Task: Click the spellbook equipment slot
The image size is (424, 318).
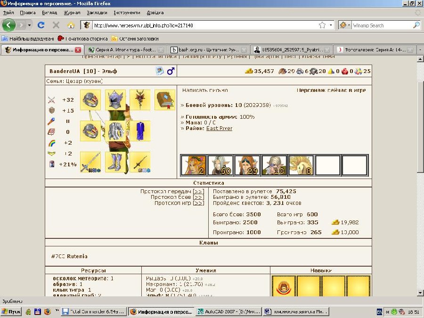Action: pos(165,100)
